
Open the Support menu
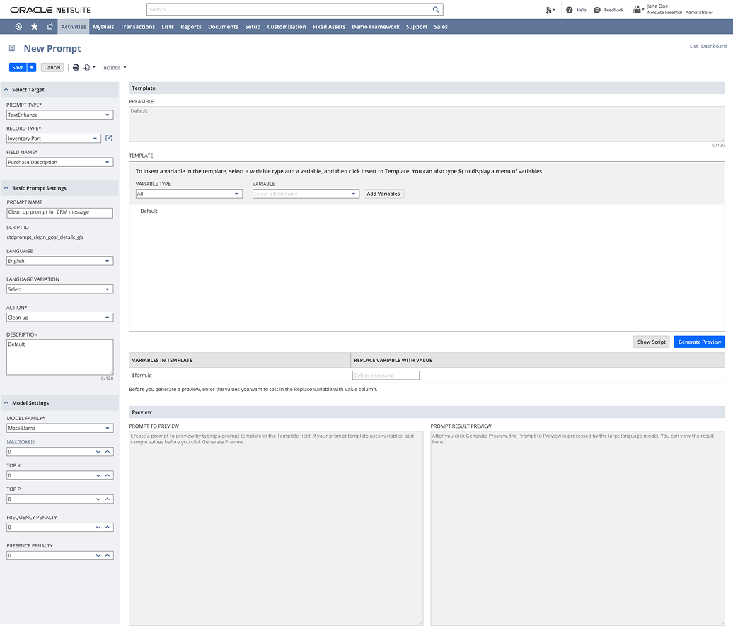417,27
